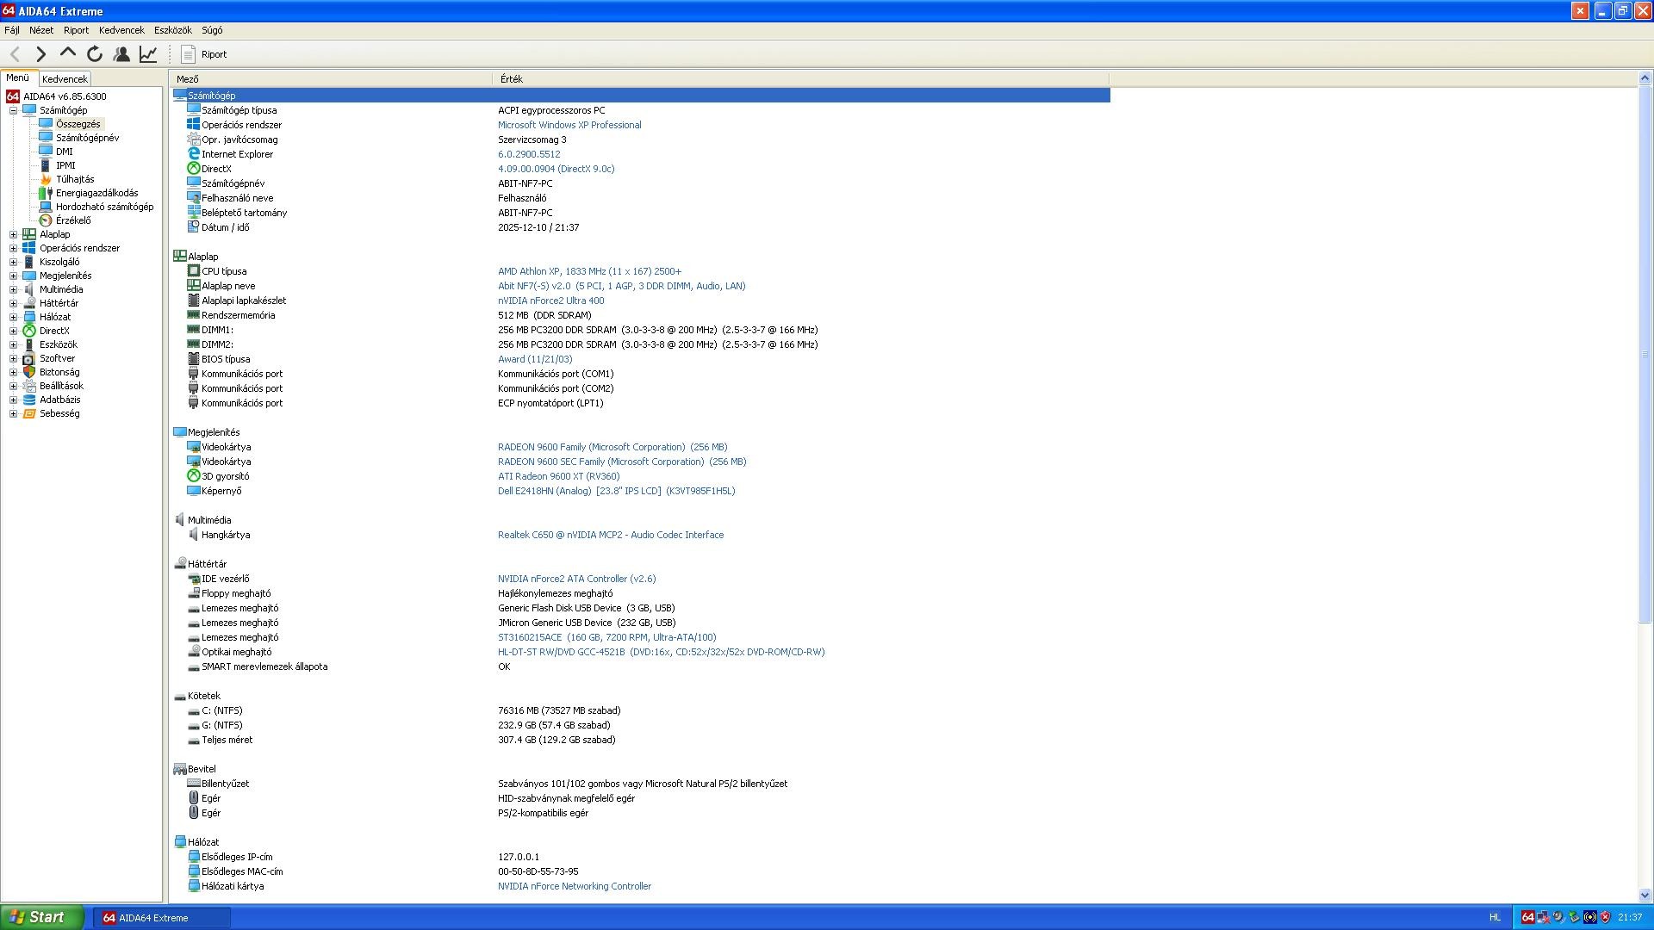Expand the Alaplap tree node

click(13, 234)
